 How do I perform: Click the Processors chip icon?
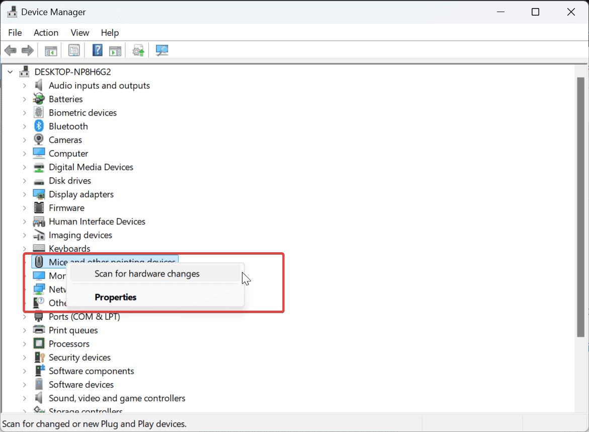tap(39, 343)
